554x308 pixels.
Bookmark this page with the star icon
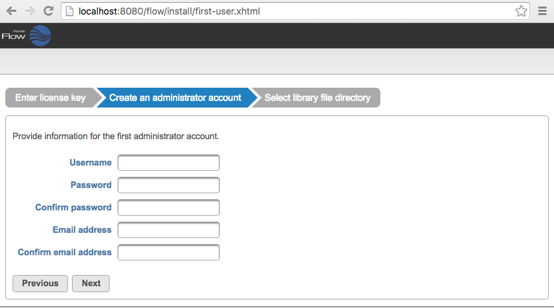pyautogui.click(x=521, y=11)
